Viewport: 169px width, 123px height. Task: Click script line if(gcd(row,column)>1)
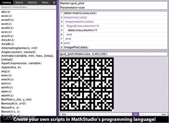[x=116, y=26]
